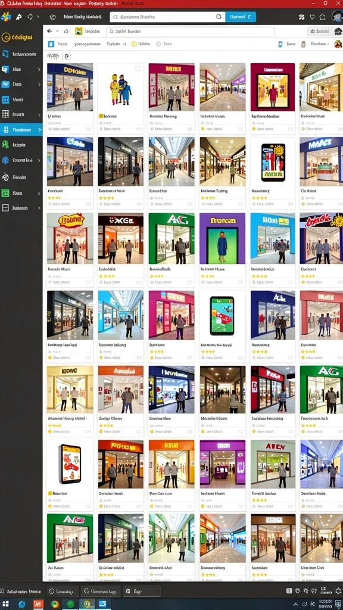Click the pinwheel icon in the header's right side
Viewport: 343px width, 610px height.
301,17
